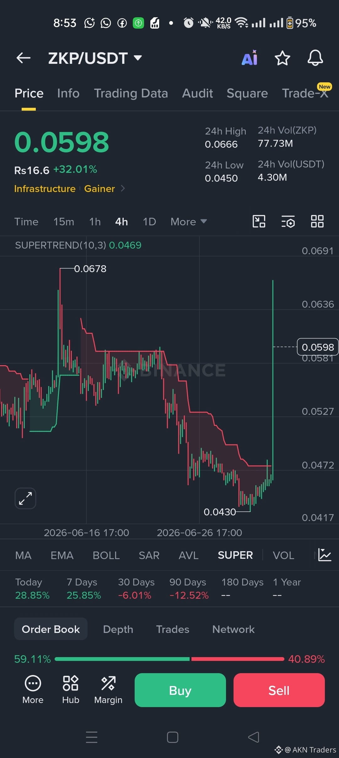Toggle the BOLL indicator

coord(106,555)
